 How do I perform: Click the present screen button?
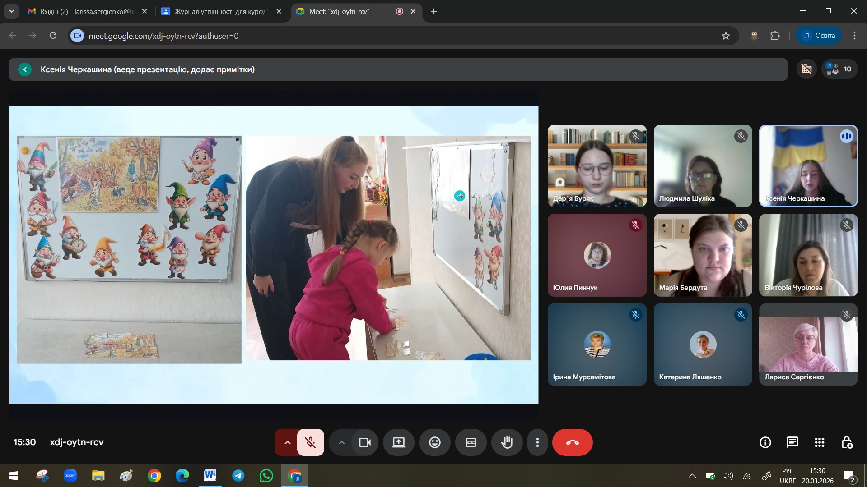click(398, 442)
